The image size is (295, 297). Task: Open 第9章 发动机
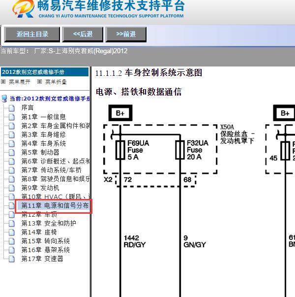(40, 188)
